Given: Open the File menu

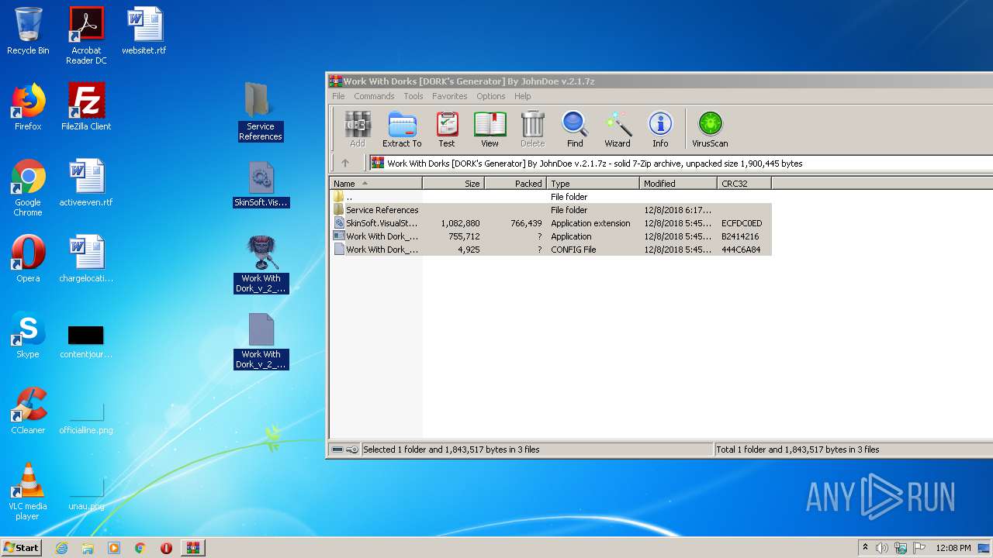Looking at the screenshot, I should 338,96.
